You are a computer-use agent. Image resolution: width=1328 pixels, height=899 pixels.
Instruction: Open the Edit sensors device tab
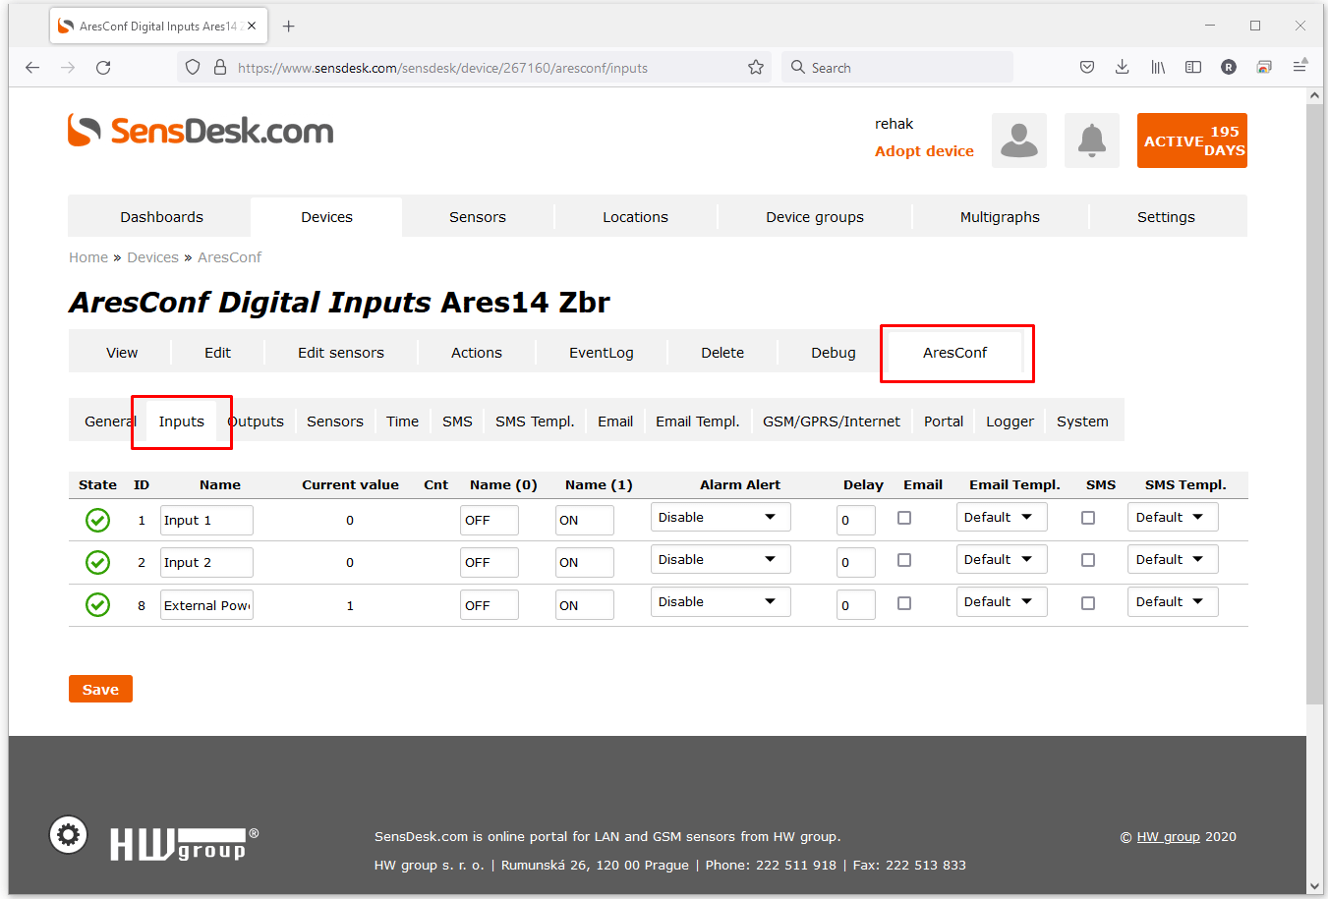(x=341, y=353)
